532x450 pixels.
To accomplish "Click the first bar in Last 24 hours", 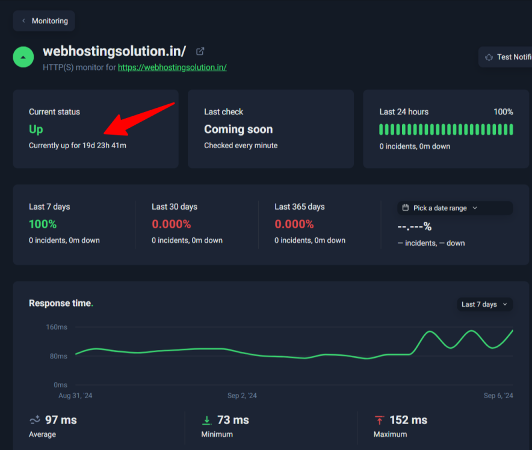I will [x=382, y=130].
